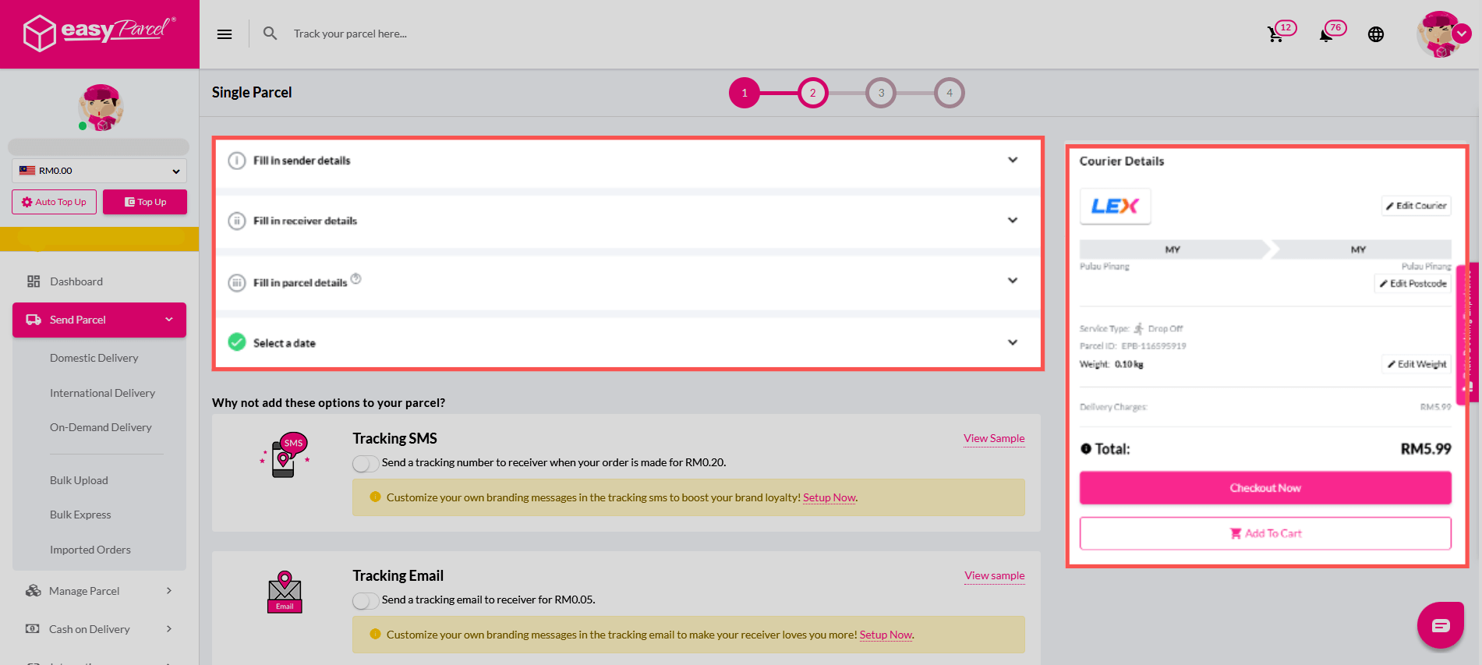Open the profile avatar in the header
The width and height of the screenshot is (1482, 665).
pyautogui.click(x=1438, y=34)
